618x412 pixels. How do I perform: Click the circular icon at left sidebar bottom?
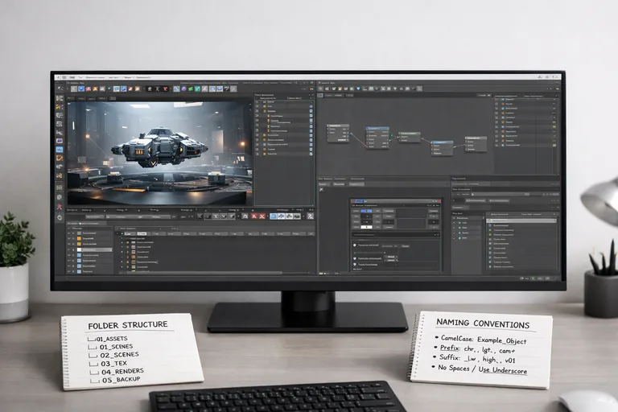(x=60, y=217)
